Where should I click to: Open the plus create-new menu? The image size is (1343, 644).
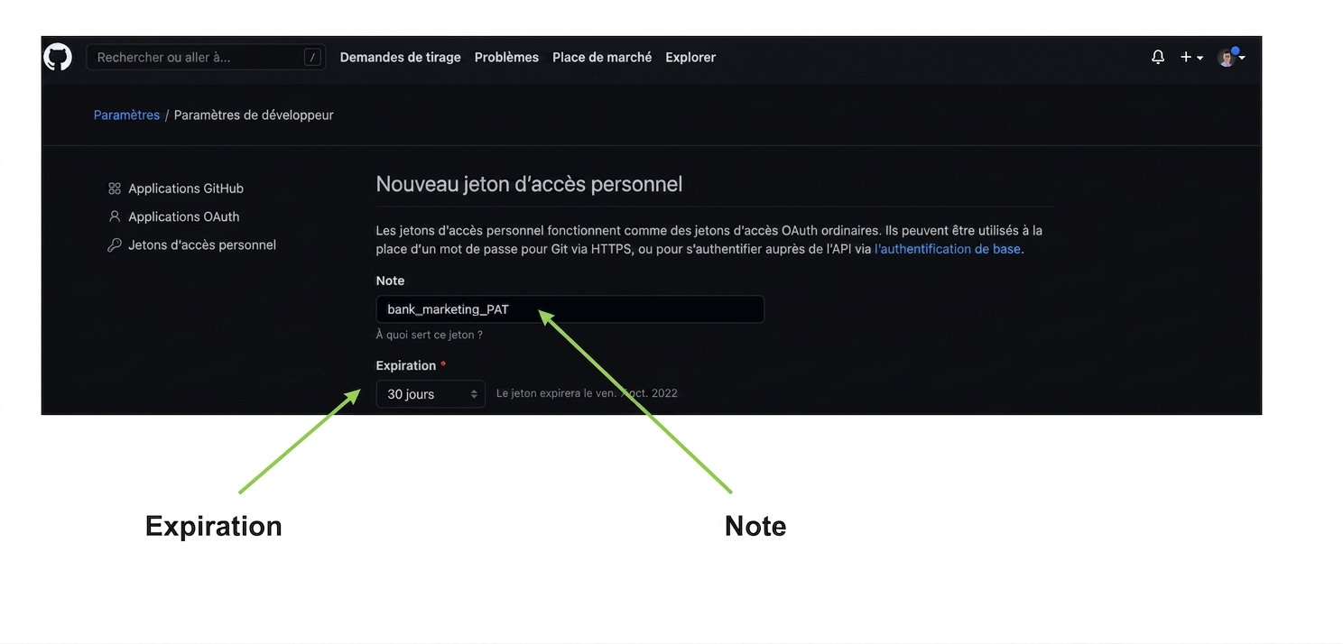point(1191,57)
